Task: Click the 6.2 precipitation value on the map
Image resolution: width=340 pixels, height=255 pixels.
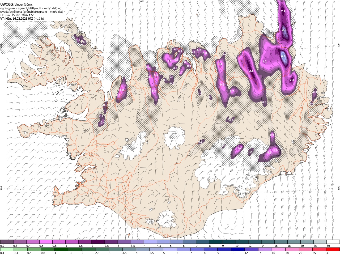Action: 283,56
